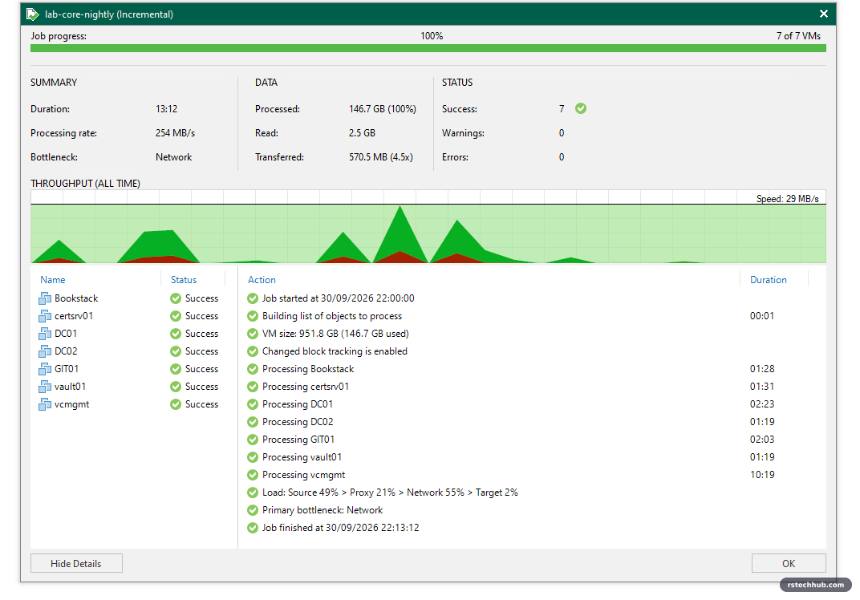
Task: Click the Duration value 13:12
Action: tap(166, 109)
